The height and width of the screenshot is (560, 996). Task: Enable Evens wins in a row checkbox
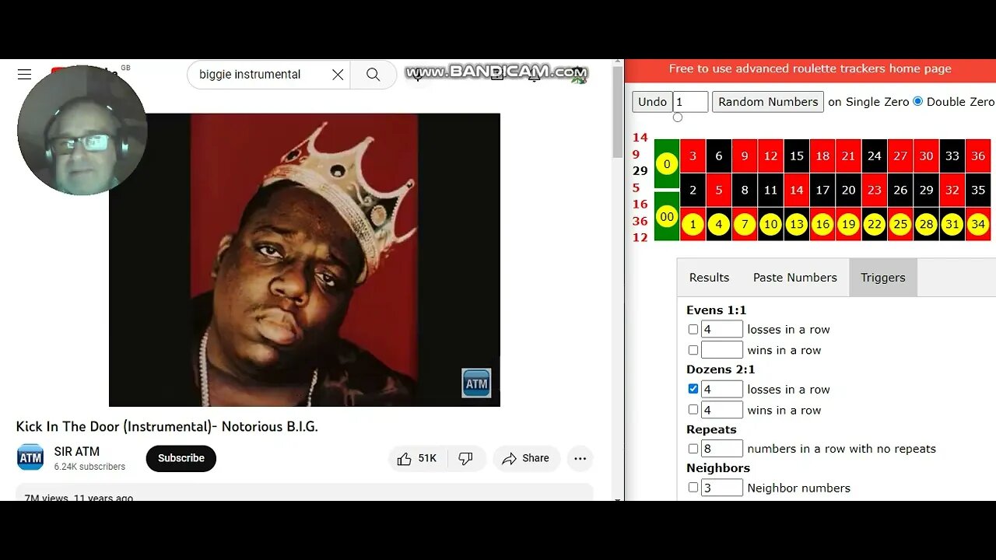tap(693, 351)
